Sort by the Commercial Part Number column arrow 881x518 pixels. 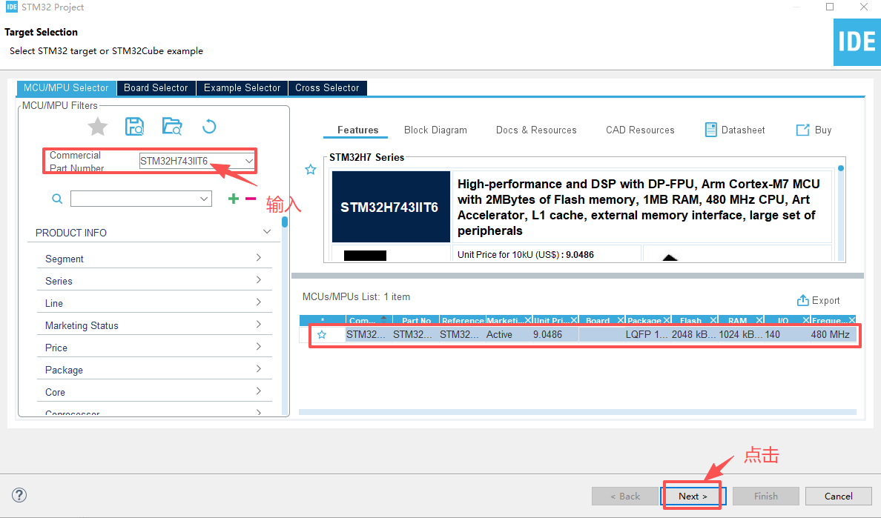pyautogui.click(x=383, y=318)
